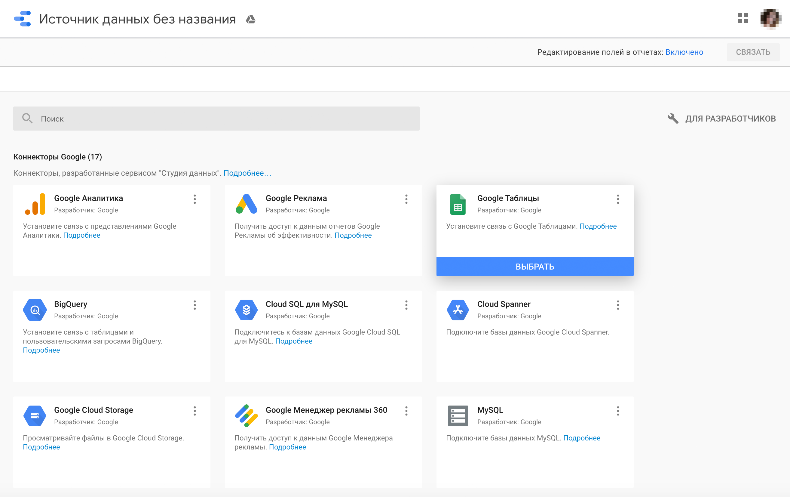Click the Google Drive icon beside title
Screen dimensions: 790x497
pyautogui.click(x=251, y=19)
